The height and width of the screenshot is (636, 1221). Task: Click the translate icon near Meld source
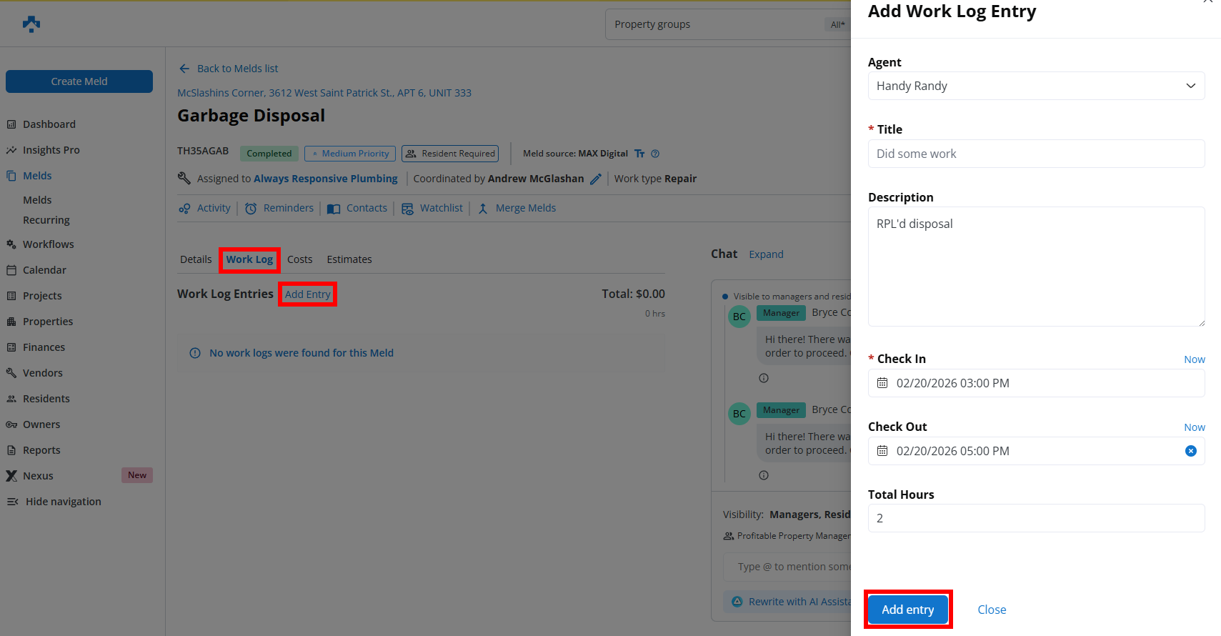click(x=639, y=154)
